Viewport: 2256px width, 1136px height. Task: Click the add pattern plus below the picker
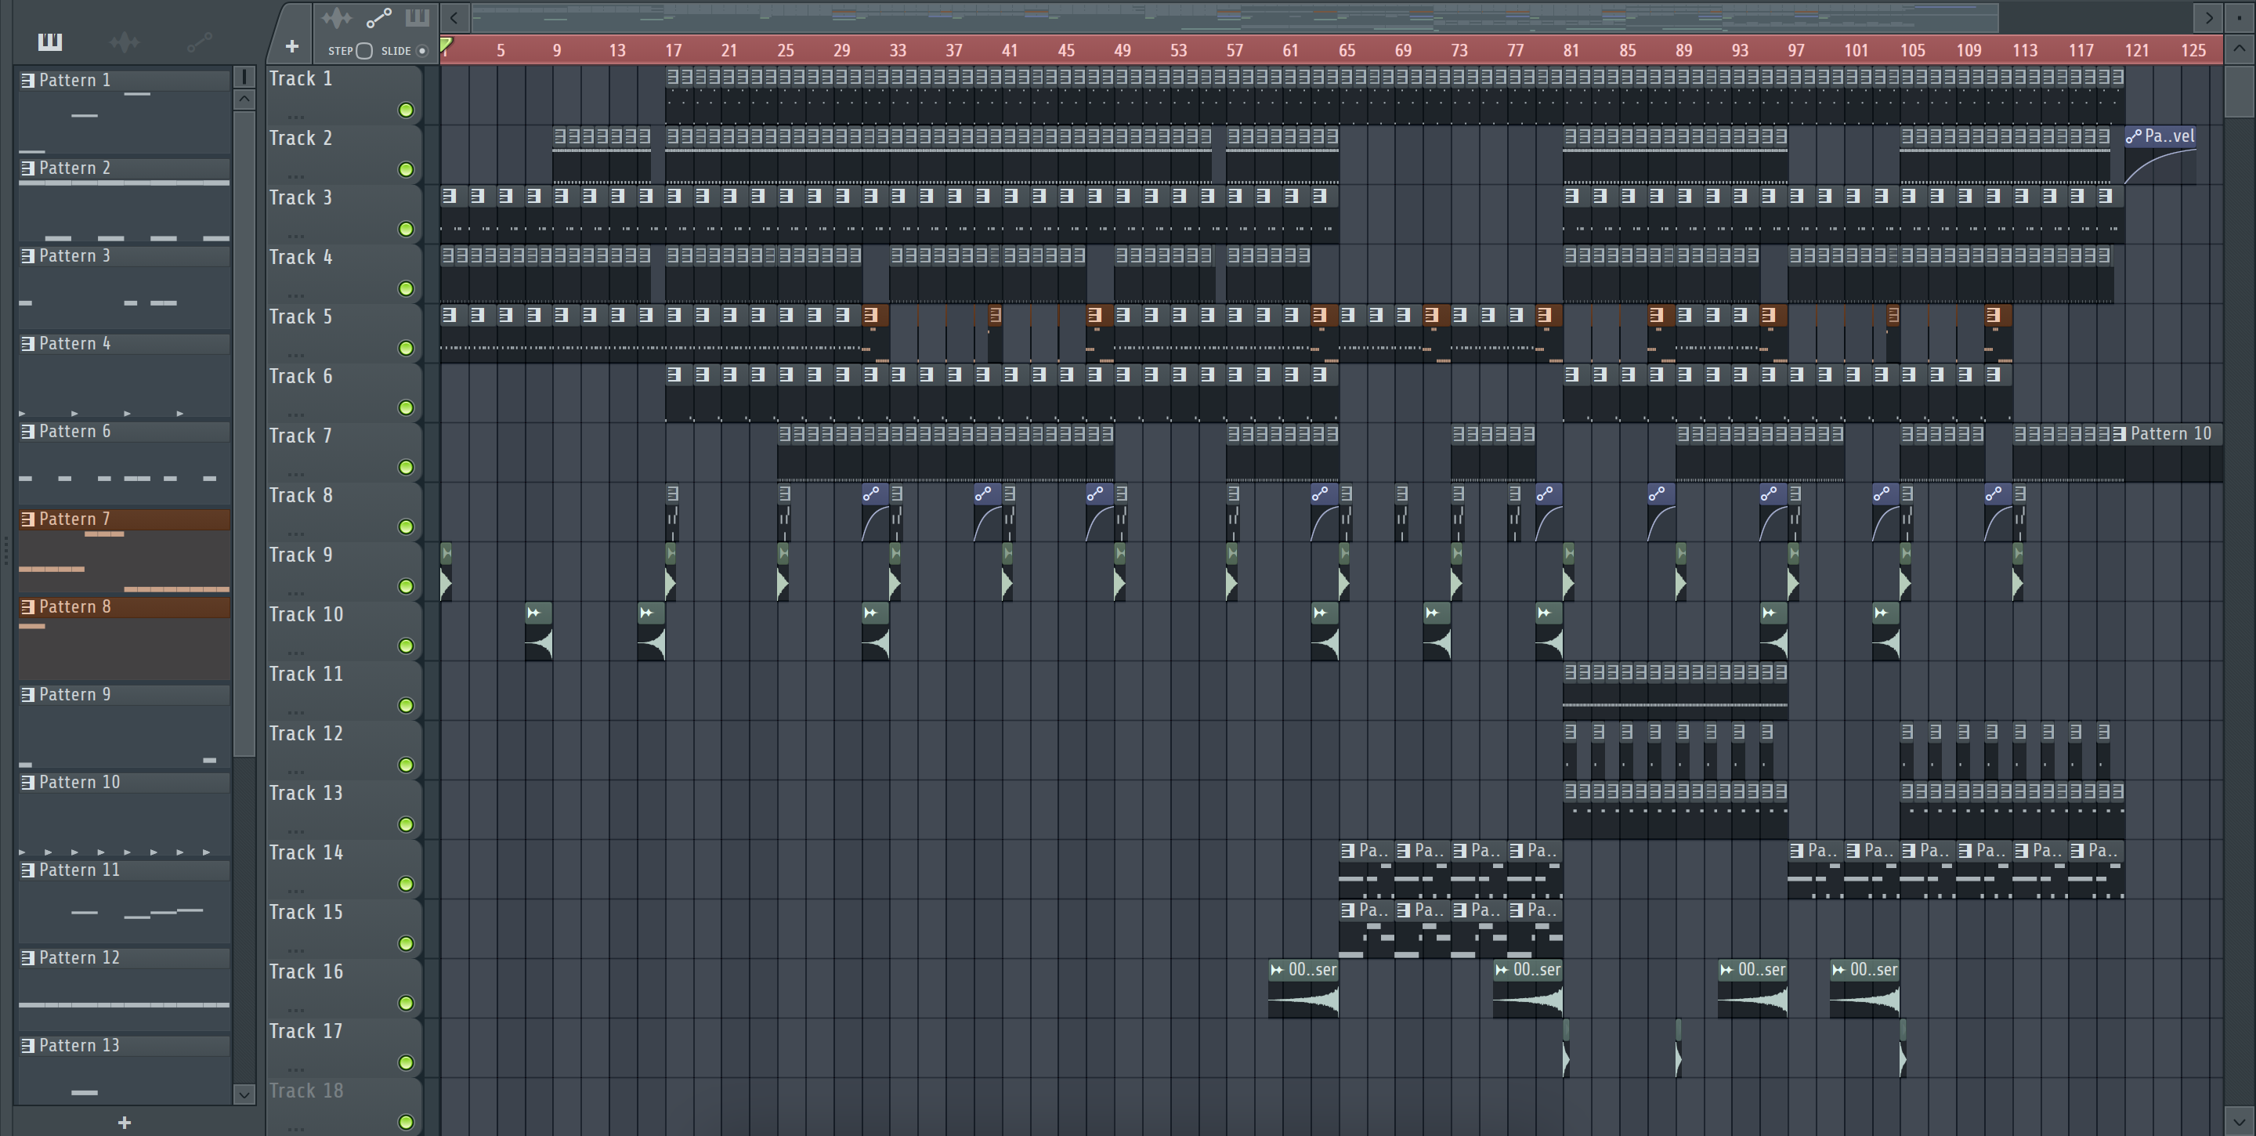click(125, 1123)
